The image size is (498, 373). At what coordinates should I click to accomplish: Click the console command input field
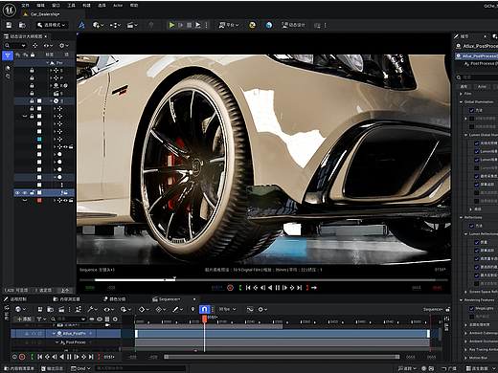click(140, 368)
